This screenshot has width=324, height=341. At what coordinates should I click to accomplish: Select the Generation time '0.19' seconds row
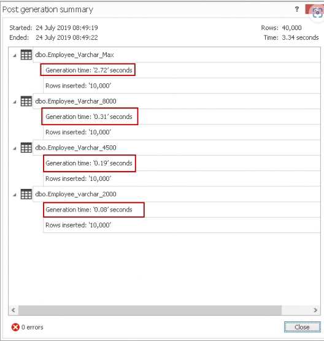[x=182, y=163]
